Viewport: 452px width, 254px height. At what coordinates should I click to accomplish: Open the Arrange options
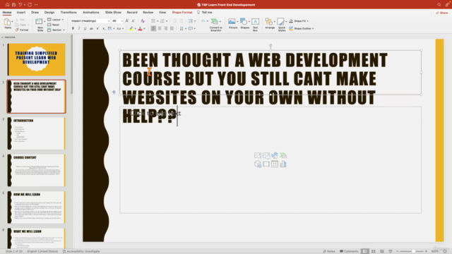pyautogui.click(x=270, y=23)
